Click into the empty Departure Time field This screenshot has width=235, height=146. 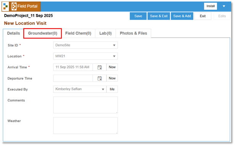coord(73,78)
